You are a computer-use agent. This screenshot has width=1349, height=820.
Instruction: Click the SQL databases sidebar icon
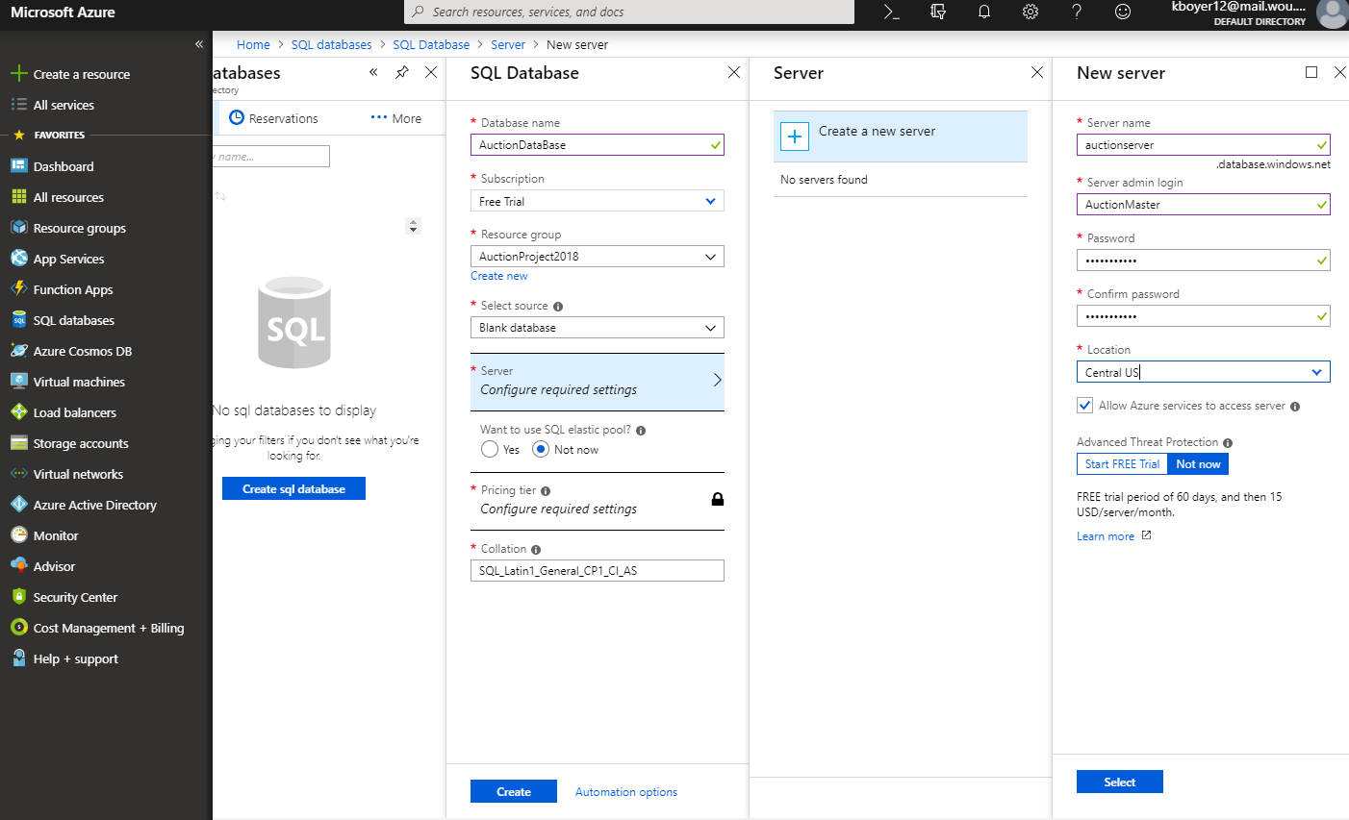point(18,319)
